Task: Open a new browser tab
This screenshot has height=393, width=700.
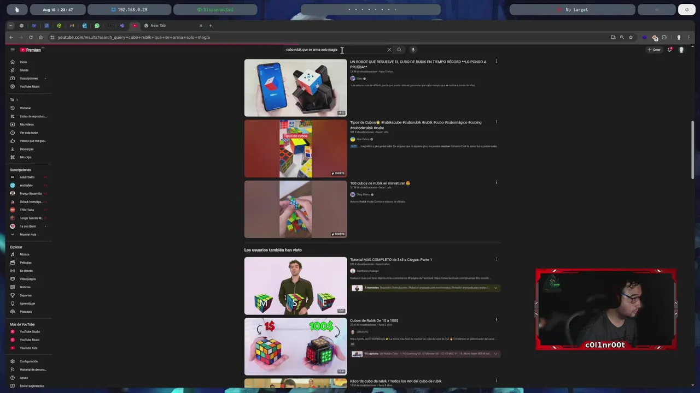Action: (x=211, y=26)
